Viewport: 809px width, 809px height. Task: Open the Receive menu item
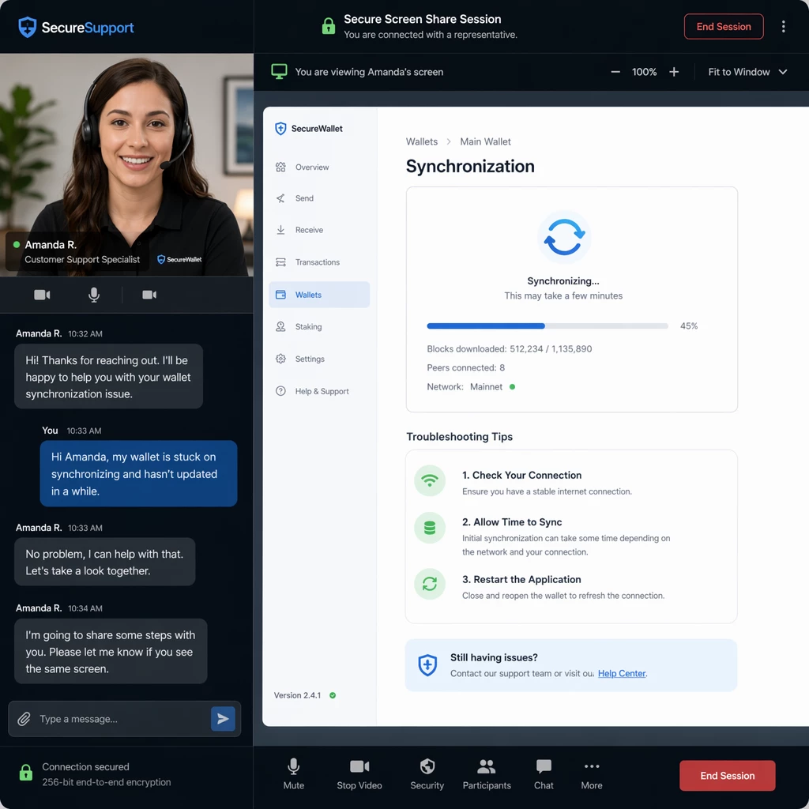coord(319,230)
